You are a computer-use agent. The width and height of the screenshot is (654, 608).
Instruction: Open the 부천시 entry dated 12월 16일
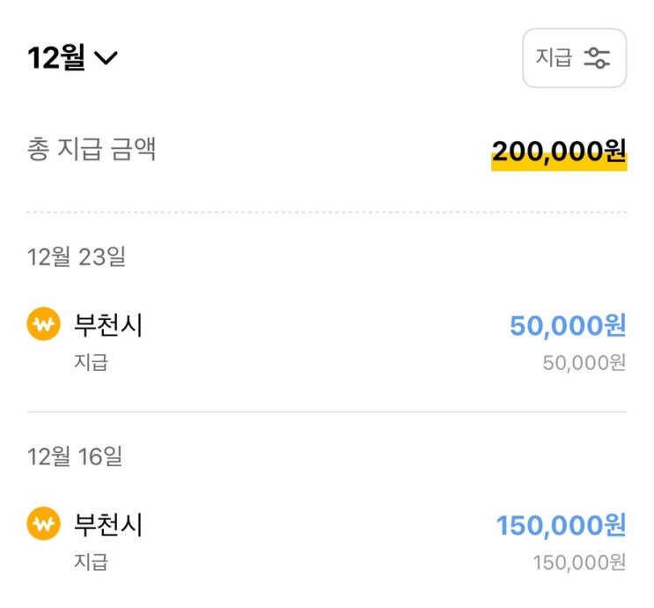tap(108, 525)
